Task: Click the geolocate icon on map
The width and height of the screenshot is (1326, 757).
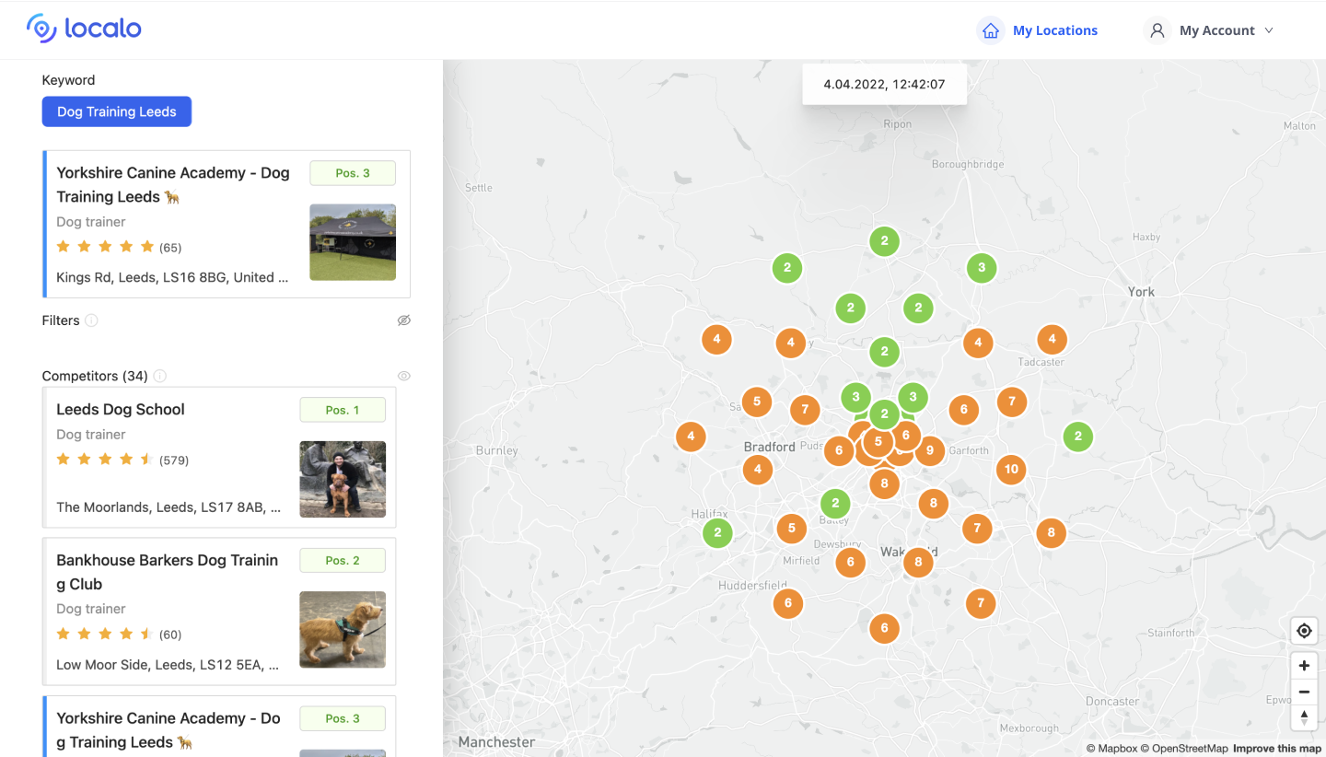Action: point(1304,631)
